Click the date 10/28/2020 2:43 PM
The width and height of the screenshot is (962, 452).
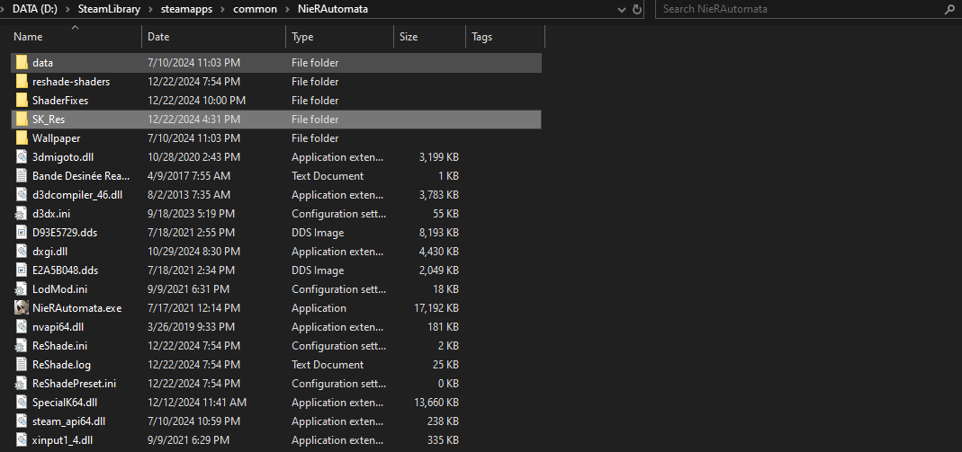click(x=193, y=157)
